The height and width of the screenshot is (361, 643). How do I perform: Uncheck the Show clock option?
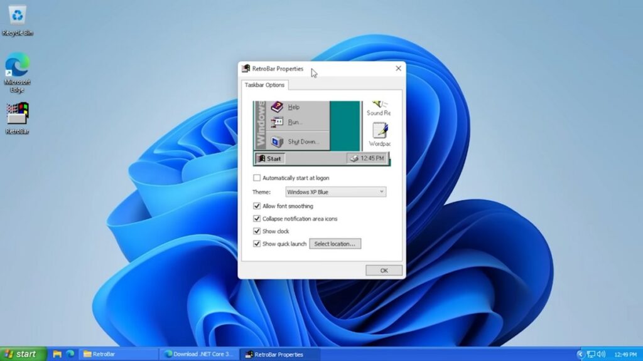257,231
